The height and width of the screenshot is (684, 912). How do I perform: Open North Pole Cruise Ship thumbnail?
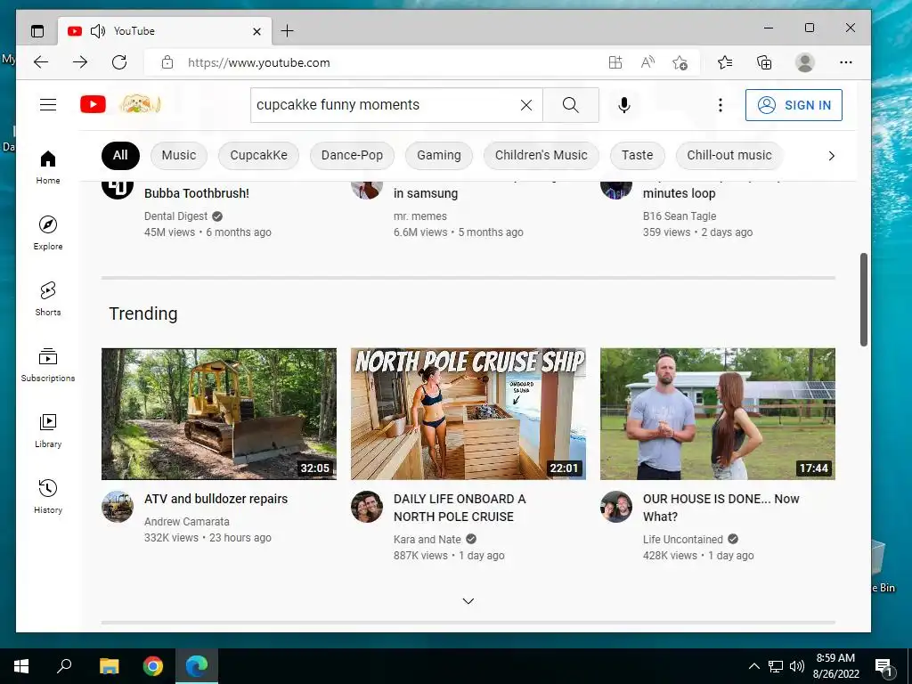pos(468,413)
